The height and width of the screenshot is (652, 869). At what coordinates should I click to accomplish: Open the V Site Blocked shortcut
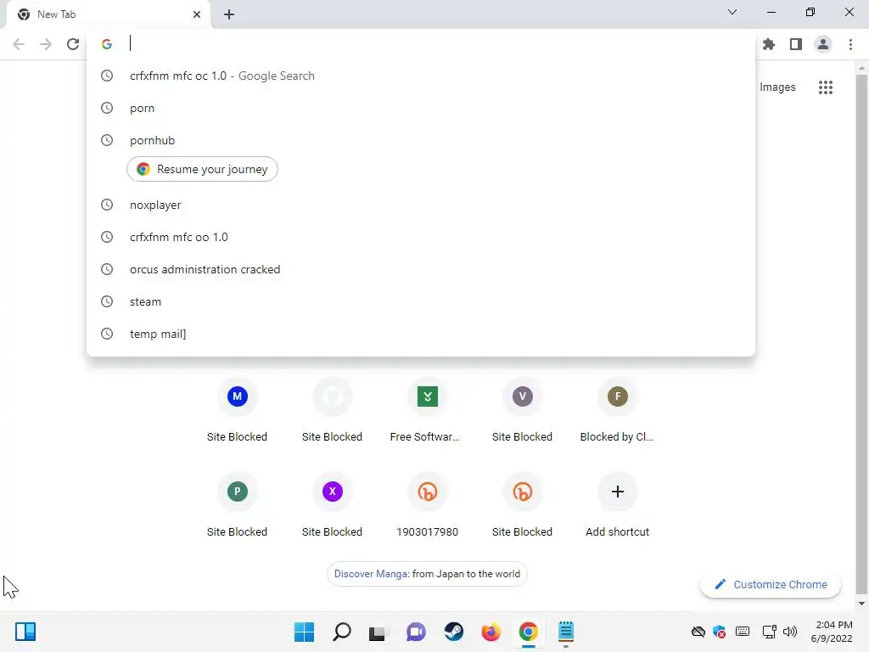(522, 412)
